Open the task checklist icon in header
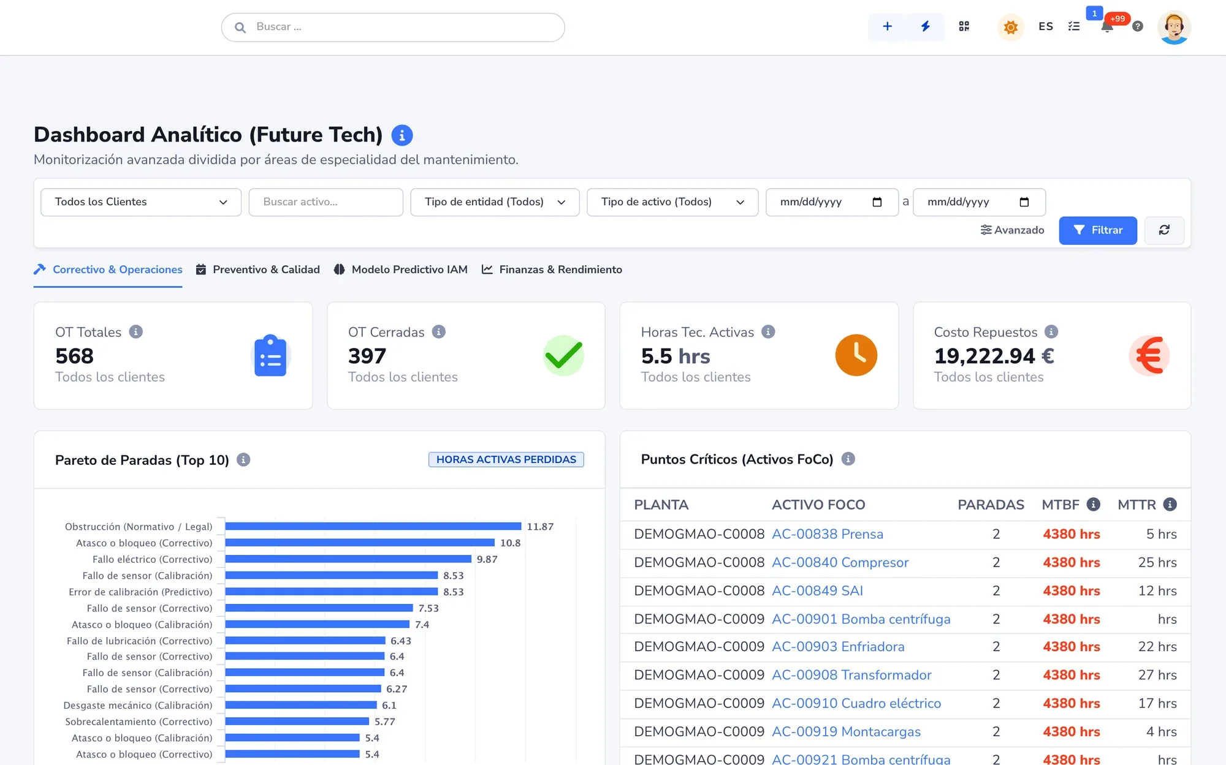This screenshot has height=765, width=1226. [1074, 26]
